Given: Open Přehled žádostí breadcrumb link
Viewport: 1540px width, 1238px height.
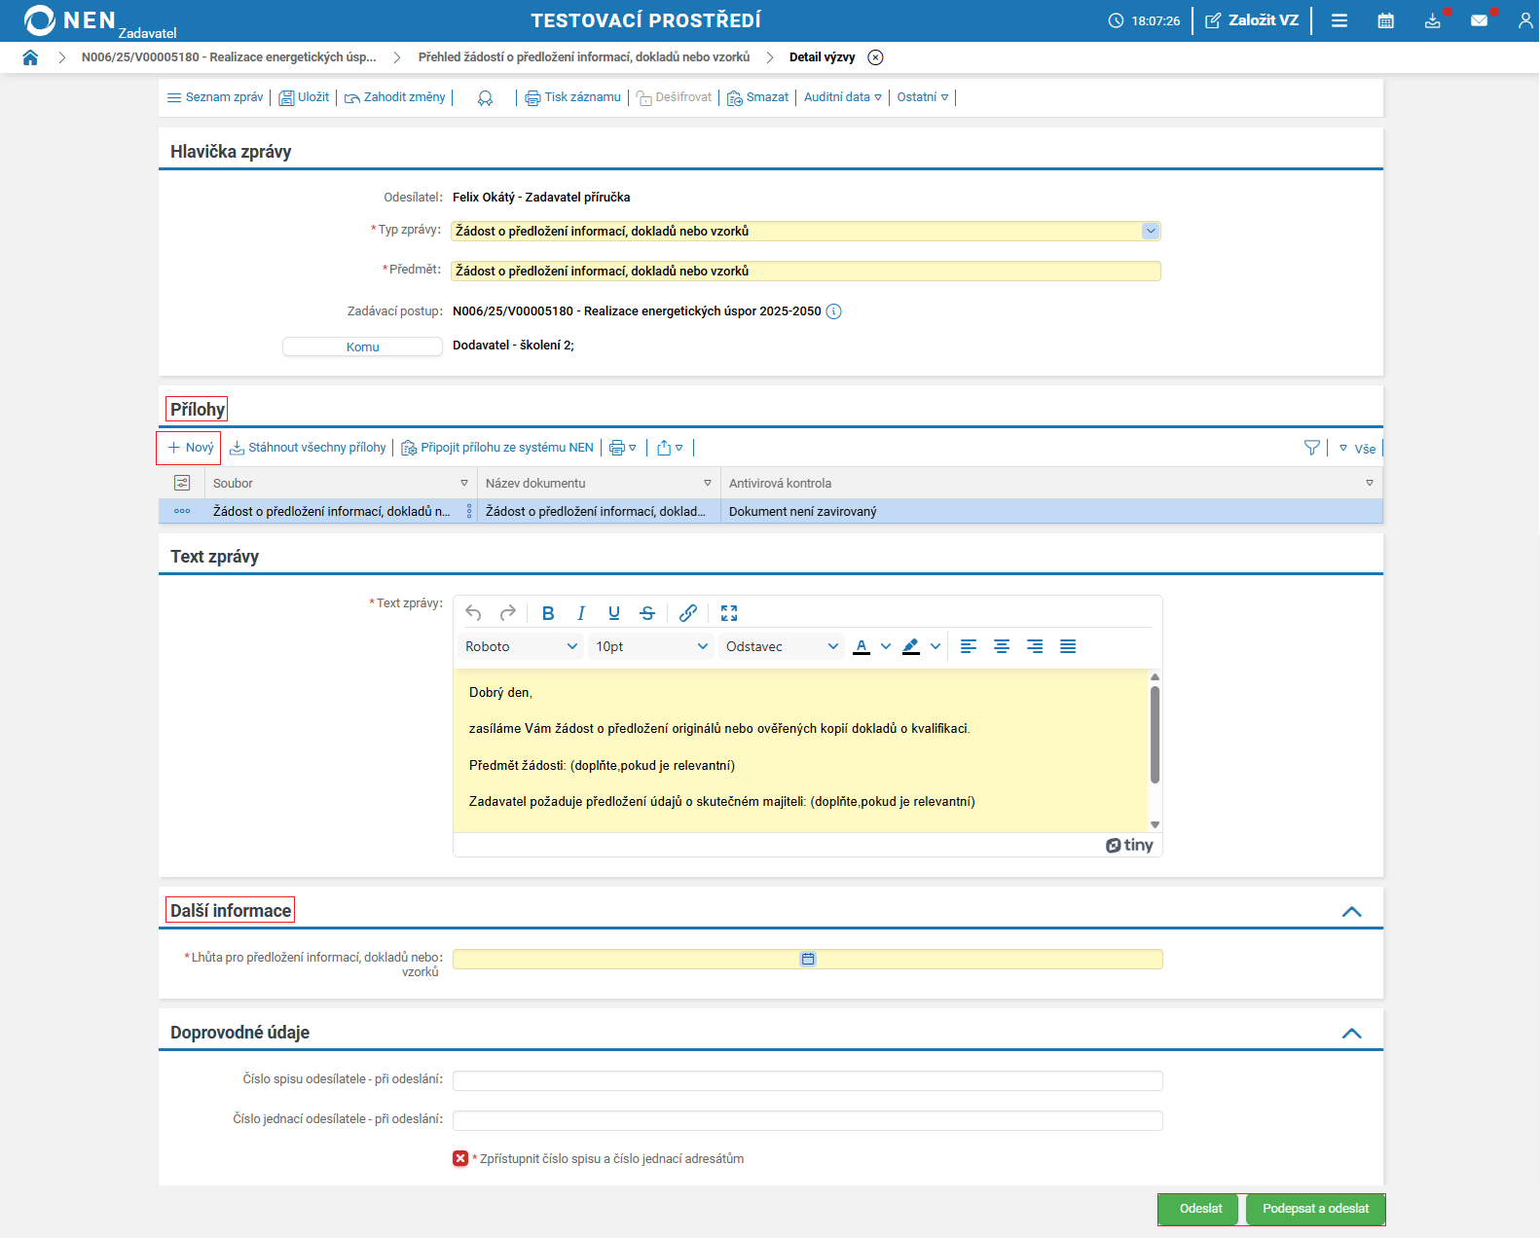Looking at the screenshot, I should point(584,57).
